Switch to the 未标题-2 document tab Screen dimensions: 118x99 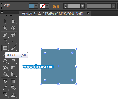53,14
